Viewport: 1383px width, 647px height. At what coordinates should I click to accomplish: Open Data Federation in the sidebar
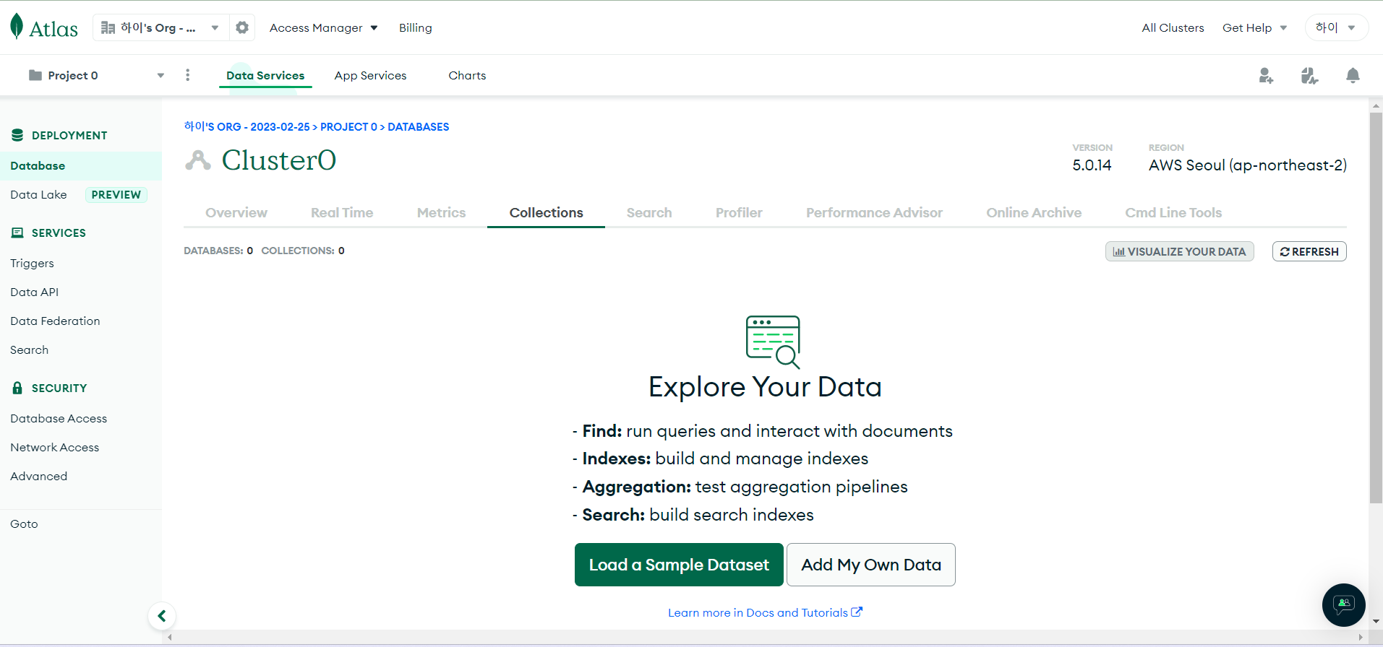tap(55, 321)
